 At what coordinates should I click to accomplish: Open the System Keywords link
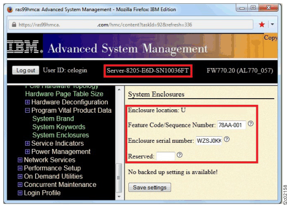click(x=59, y=127)
